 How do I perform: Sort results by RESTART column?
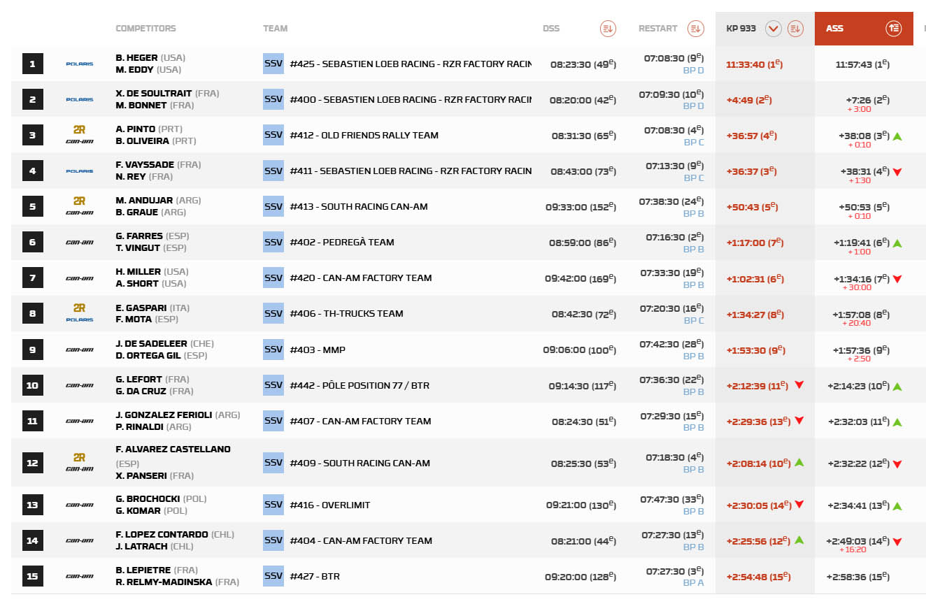coord(695,29)
